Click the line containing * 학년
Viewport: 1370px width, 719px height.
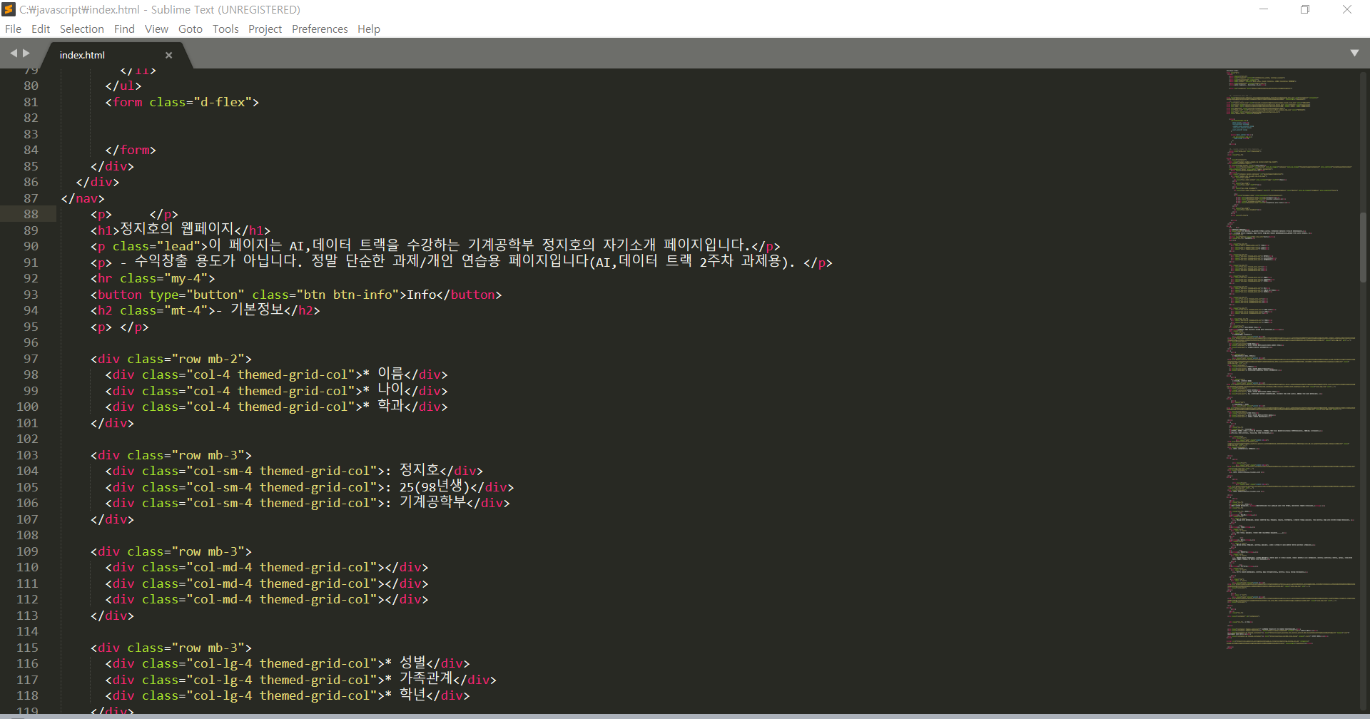click(288, 695)
